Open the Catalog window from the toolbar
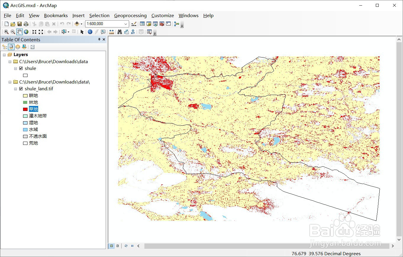Viewport: 403px width, 257px height. click(x=149, y=24)
